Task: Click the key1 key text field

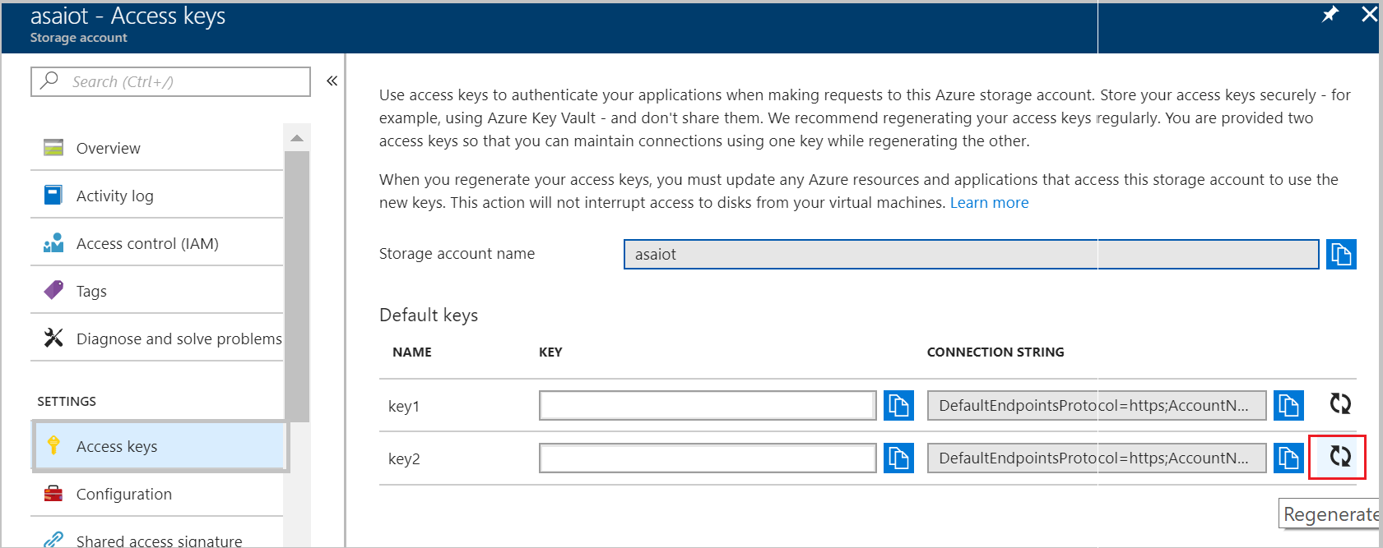Action: pos(707,405)
